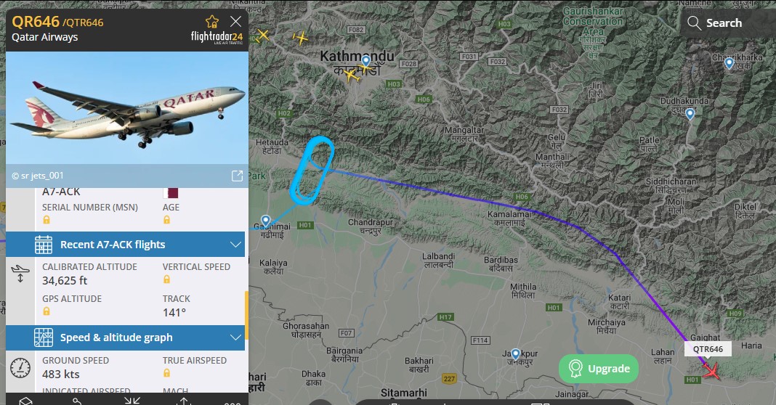The width and height of the screenshot is (776, 405).
Task: Click the Search magnifier icon
Action: 694,22
